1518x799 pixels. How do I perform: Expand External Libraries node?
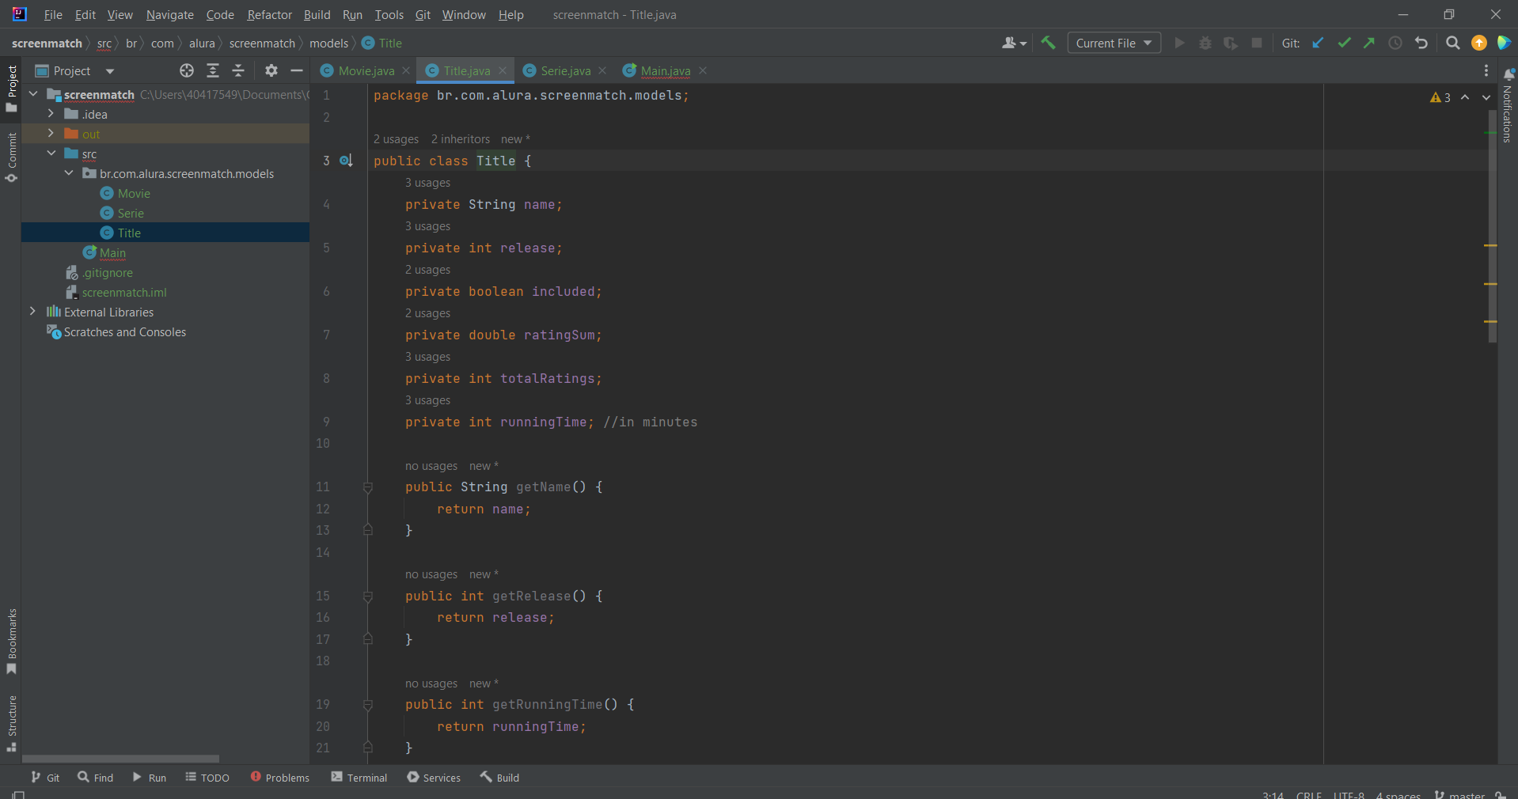point(33,312)
